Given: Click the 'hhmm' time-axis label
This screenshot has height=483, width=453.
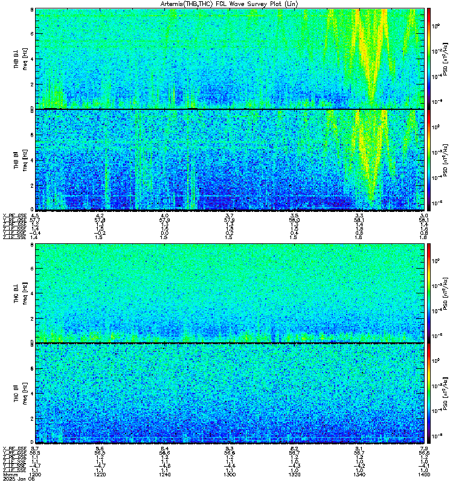Looking at the screenshot, I should coord(9,475).
